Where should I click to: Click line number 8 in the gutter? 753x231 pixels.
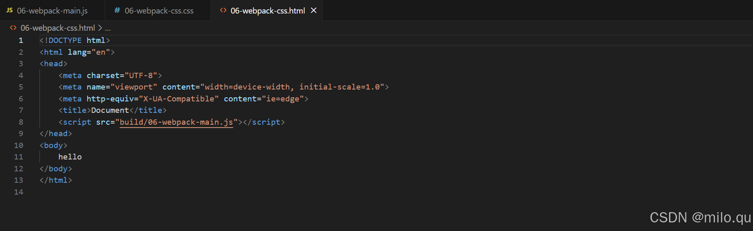(21, 122)
